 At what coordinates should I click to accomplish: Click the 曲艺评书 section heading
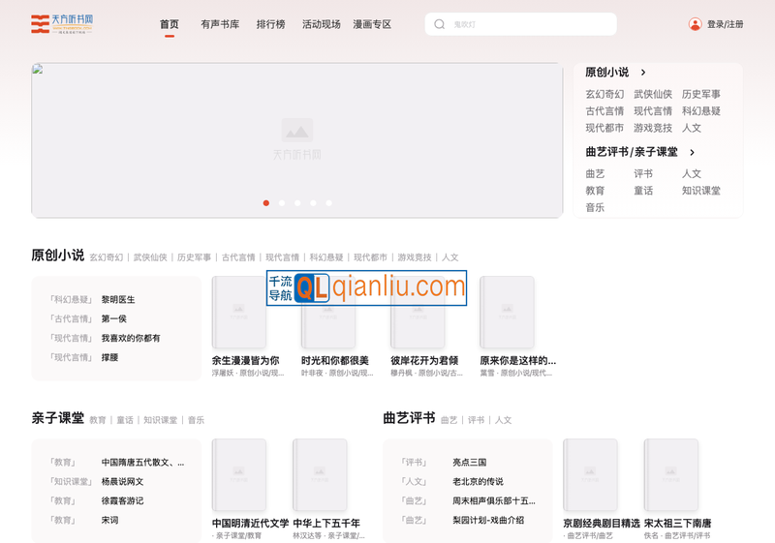tap(409, 418)
